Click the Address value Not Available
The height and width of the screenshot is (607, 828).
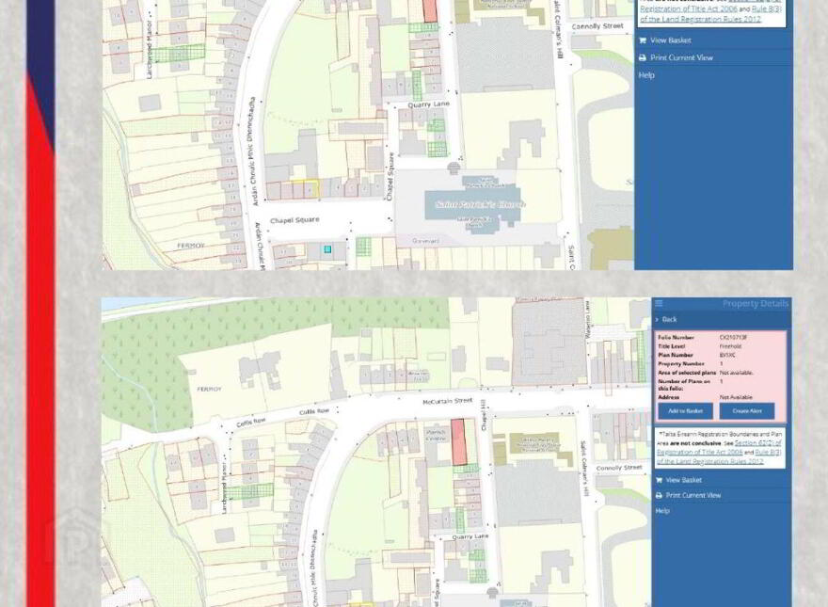click(x=736, y=397)
